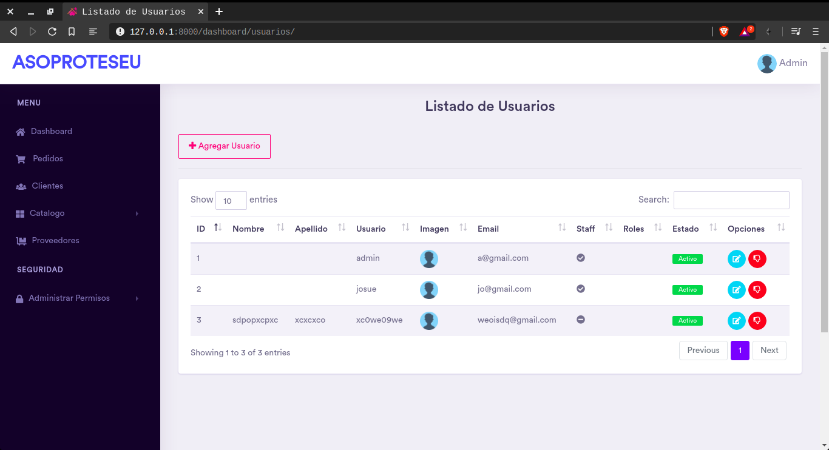The image size is (829, 450).
Task: Click the ASOPROTESEU logo link
Action: click(x=76, y=62)
